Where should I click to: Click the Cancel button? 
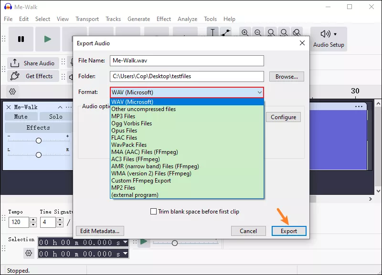(248, 231)
